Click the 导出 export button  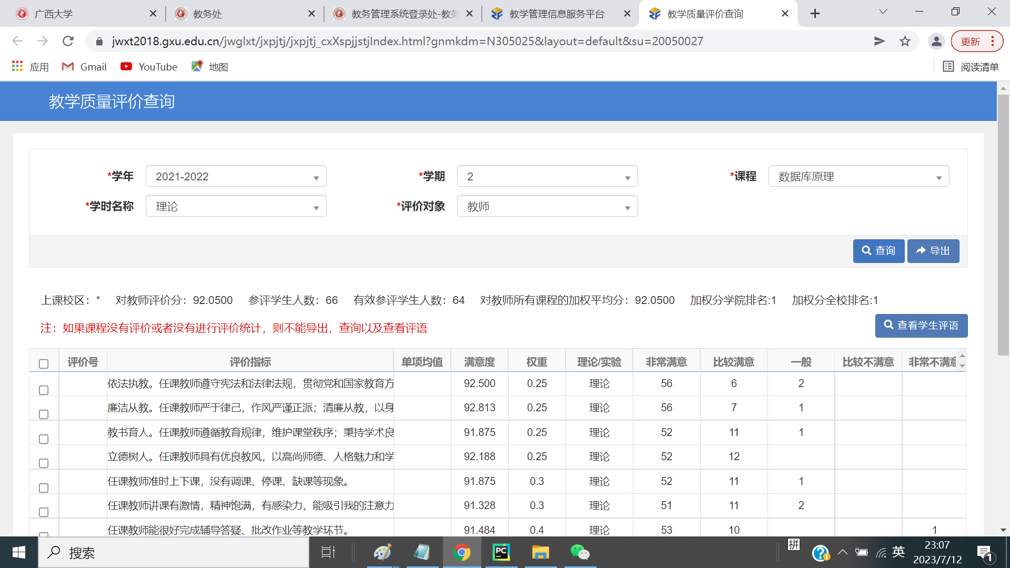[x=933, y=251]
